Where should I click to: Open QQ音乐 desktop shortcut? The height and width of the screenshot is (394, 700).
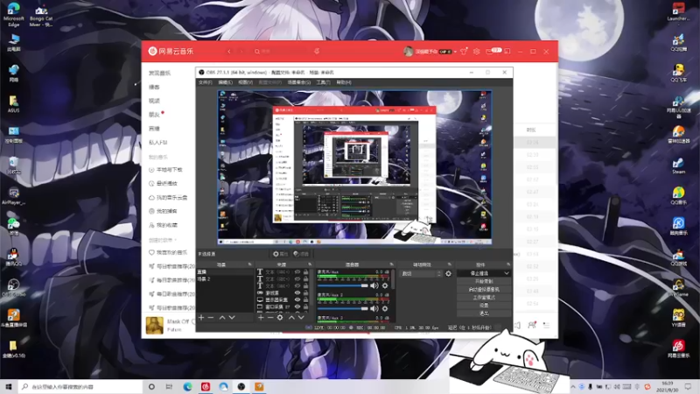[x=678, y=195]
